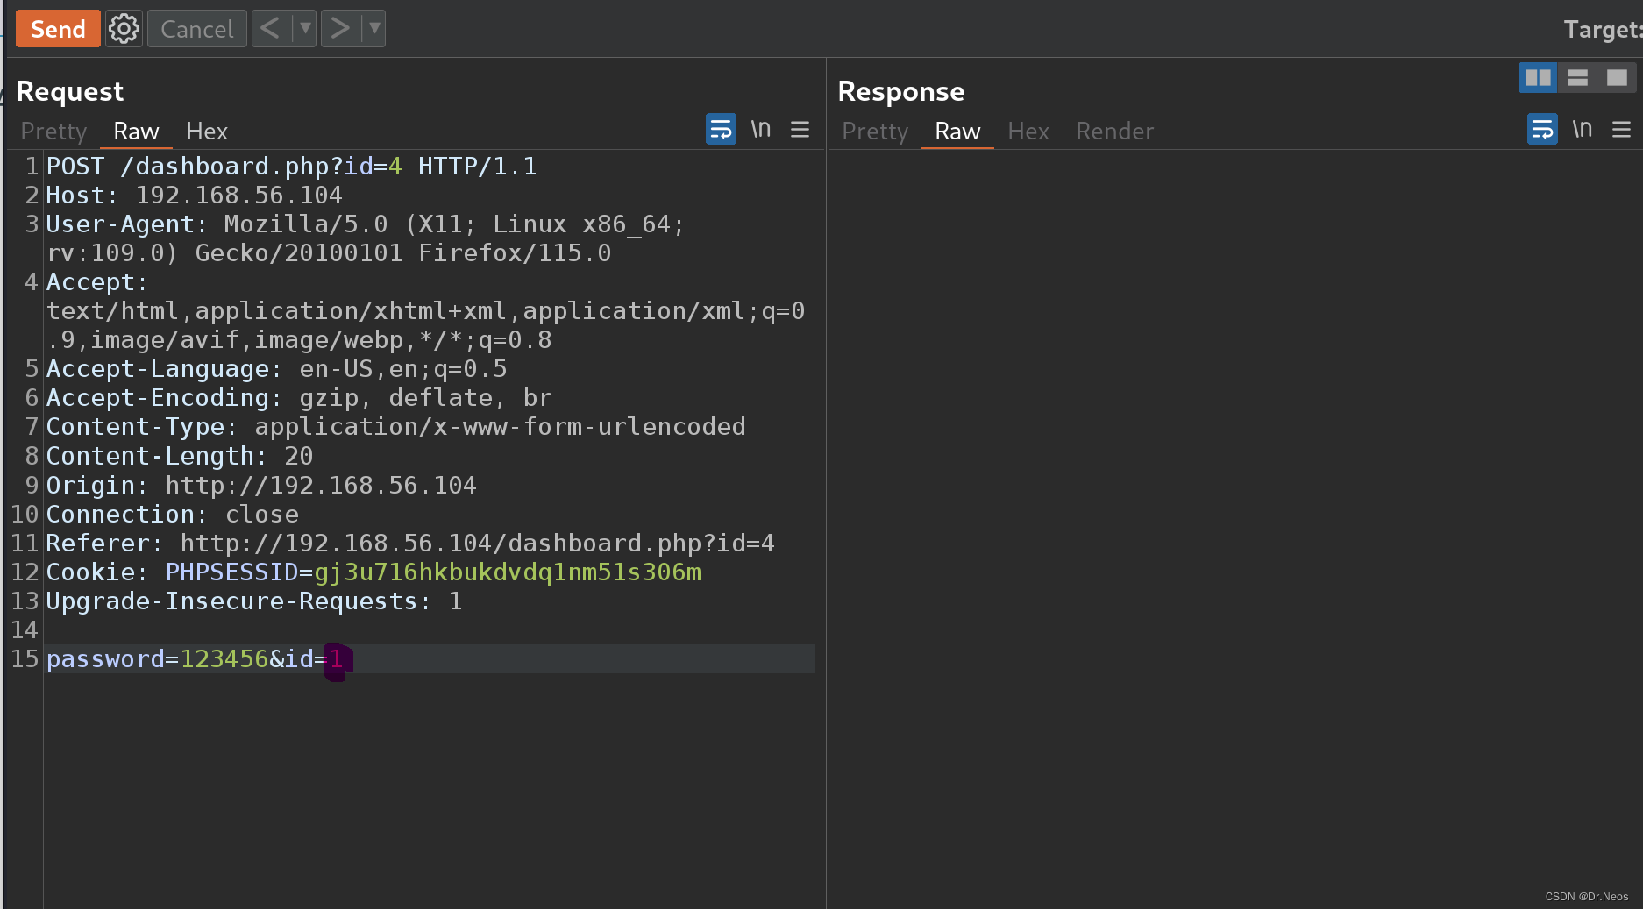Select combined single-pane layout icon
The image size is (1643, 910).
point(1617,78)
